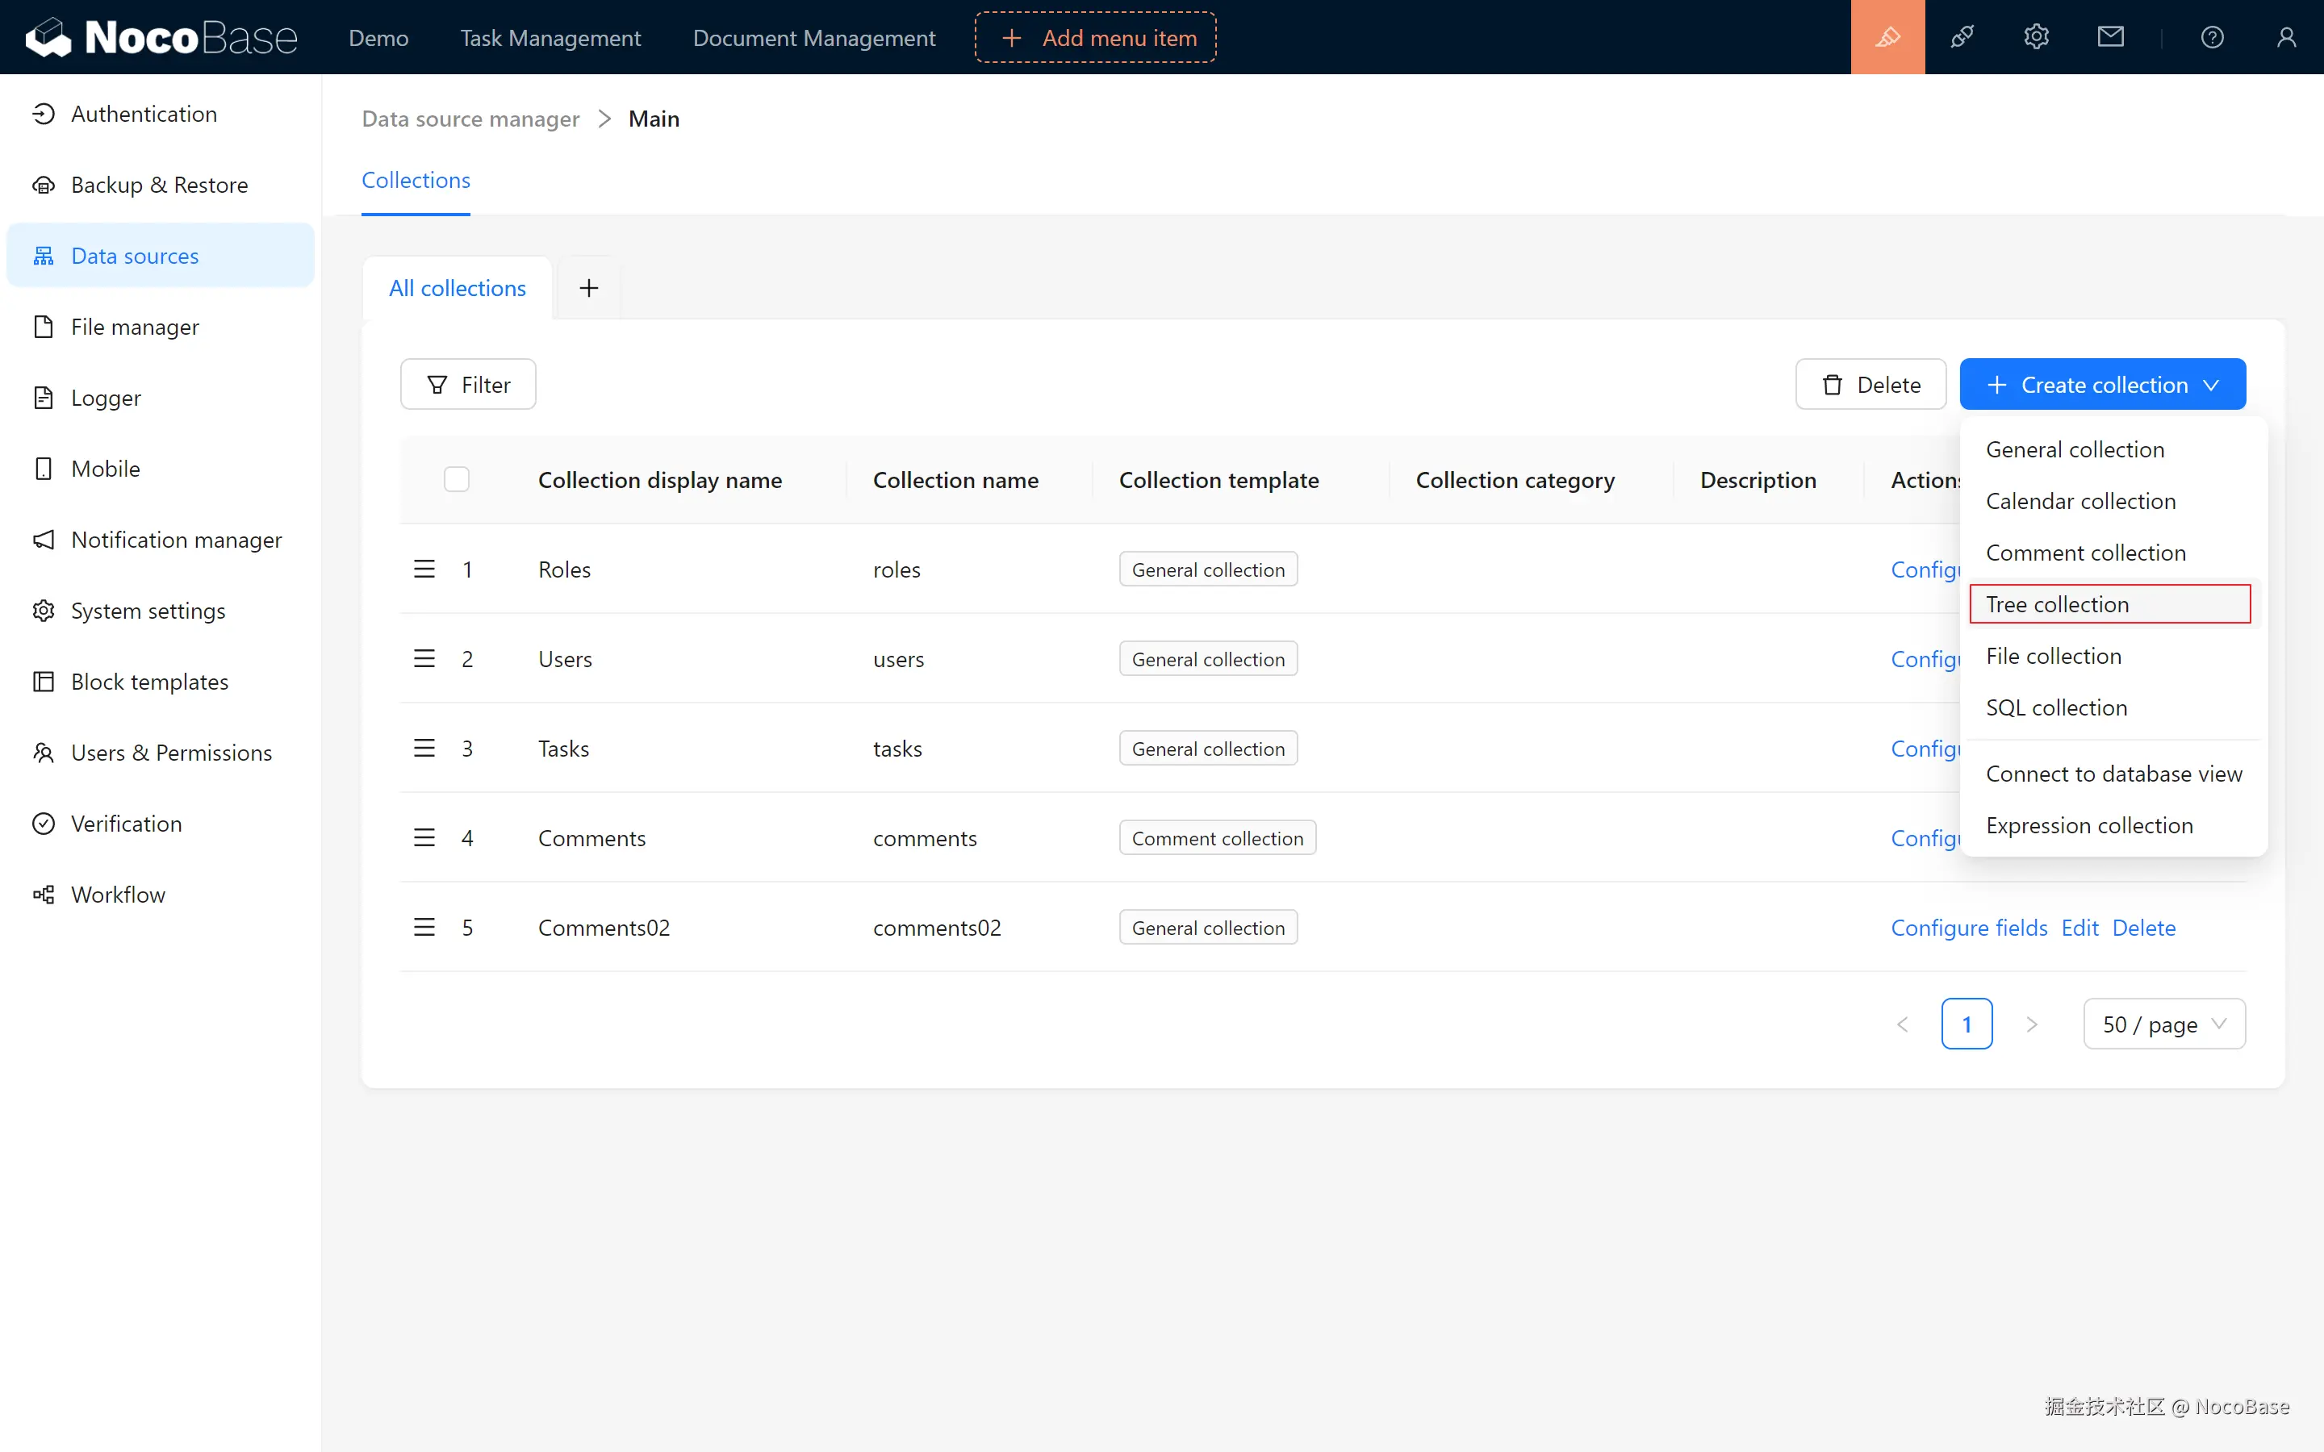Open the user profile icon

pos(2285,37)
